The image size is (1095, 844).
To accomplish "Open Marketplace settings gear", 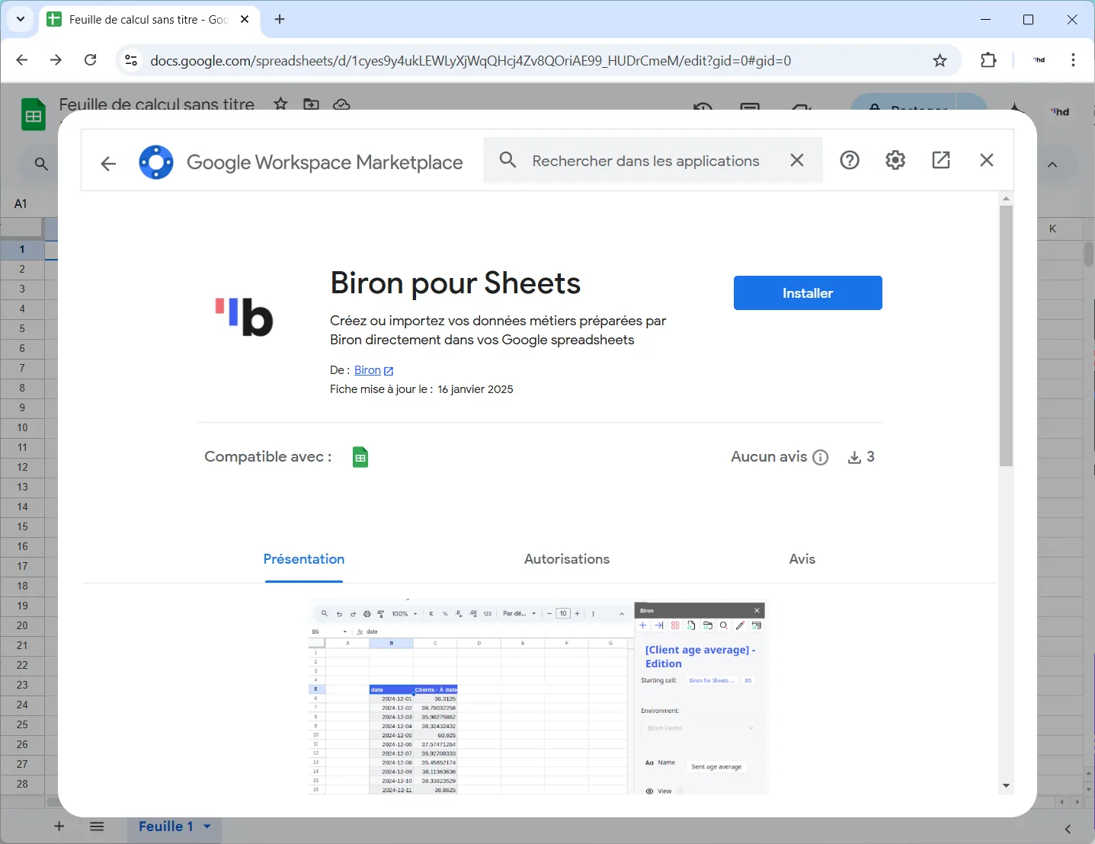I will 895,160.
